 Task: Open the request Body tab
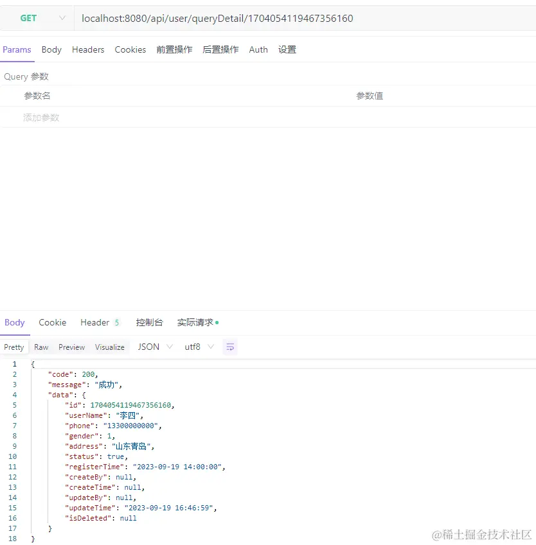[51, 49]
